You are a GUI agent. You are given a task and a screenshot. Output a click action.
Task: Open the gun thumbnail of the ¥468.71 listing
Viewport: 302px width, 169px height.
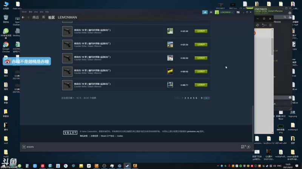[x=67, y=85]
